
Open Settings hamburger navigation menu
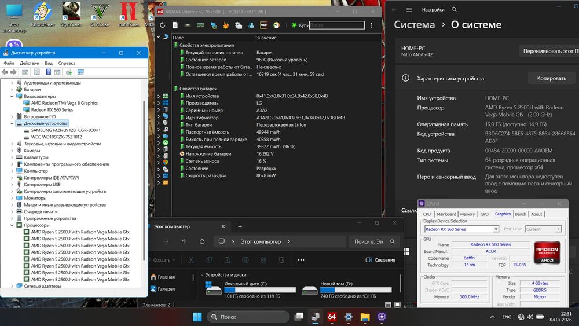[x=409, y=10]
